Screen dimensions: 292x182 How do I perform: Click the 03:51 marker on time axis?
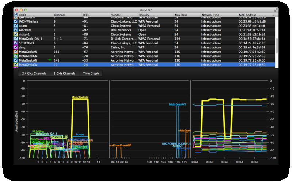[x=195, y=162]
